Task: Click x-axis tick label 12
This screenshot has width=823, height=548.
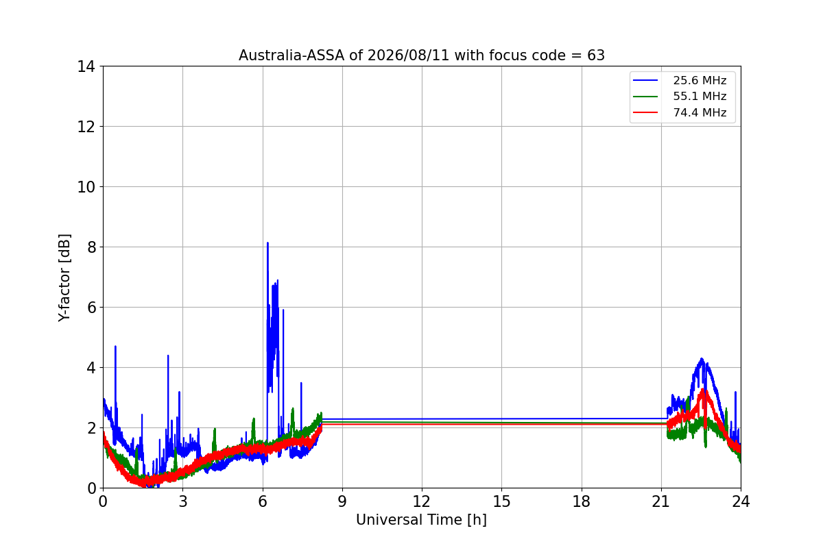Action: [x=422, y=501]
